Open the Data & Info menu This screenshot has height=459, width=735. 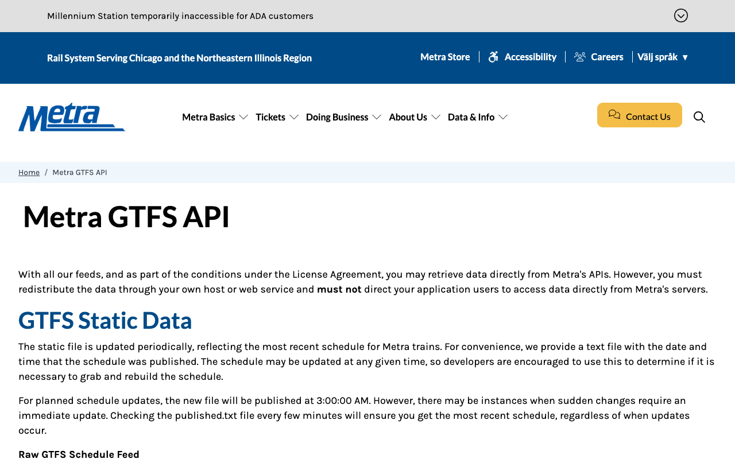point(471,117)
